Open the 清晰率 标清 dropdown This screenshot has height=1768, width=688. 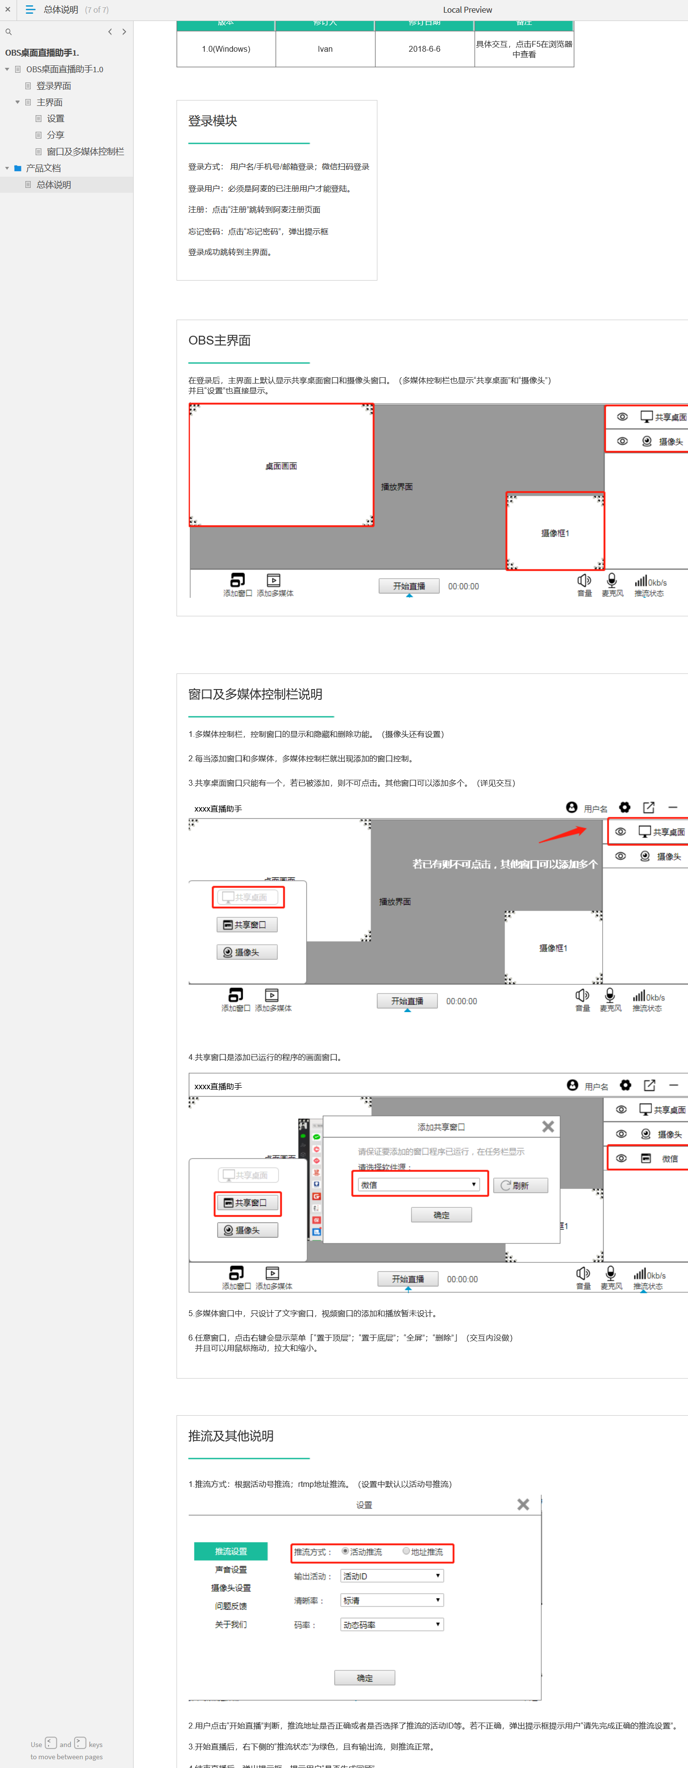tap(392, 1600)
